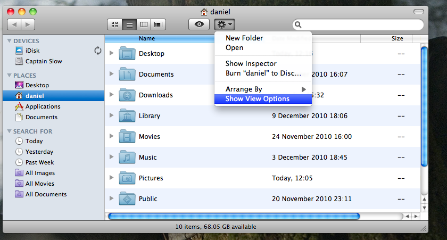Click "10 items, 68.05 GB available" status
The image size is (447, 240).
pyautogui.click(x=216, y=227)
